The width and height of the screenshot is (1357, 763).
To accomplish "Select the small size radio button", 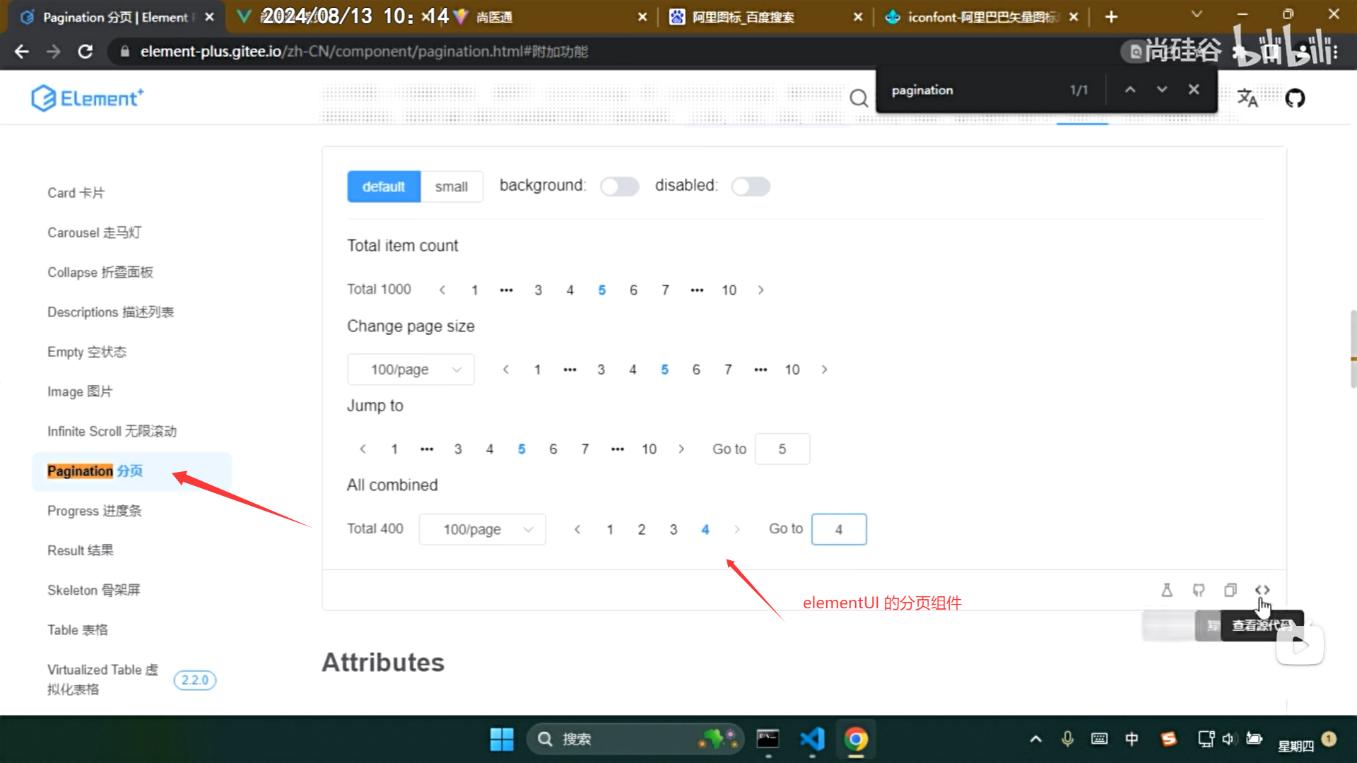I will coord(451,187).
